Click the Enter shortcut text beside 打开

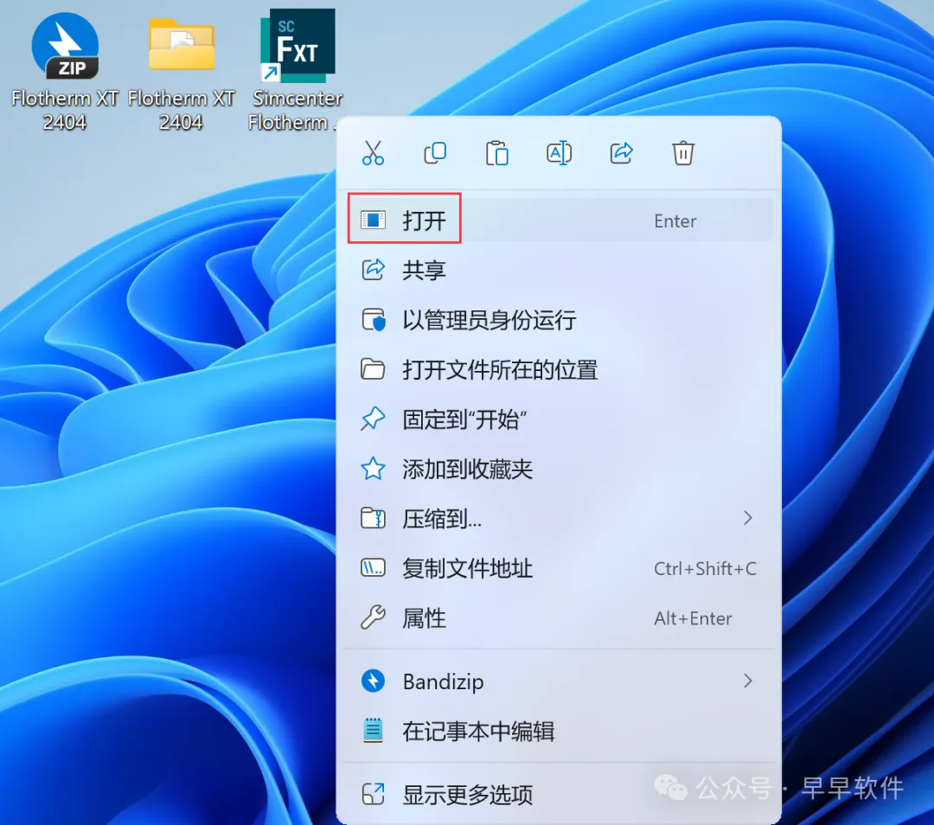(x=675, y=221)
